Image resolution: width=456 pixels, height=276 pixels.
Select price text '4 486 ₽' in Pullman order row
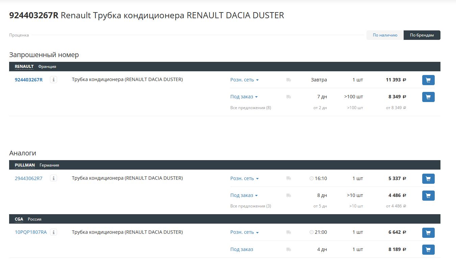click(x=397, y=195)
